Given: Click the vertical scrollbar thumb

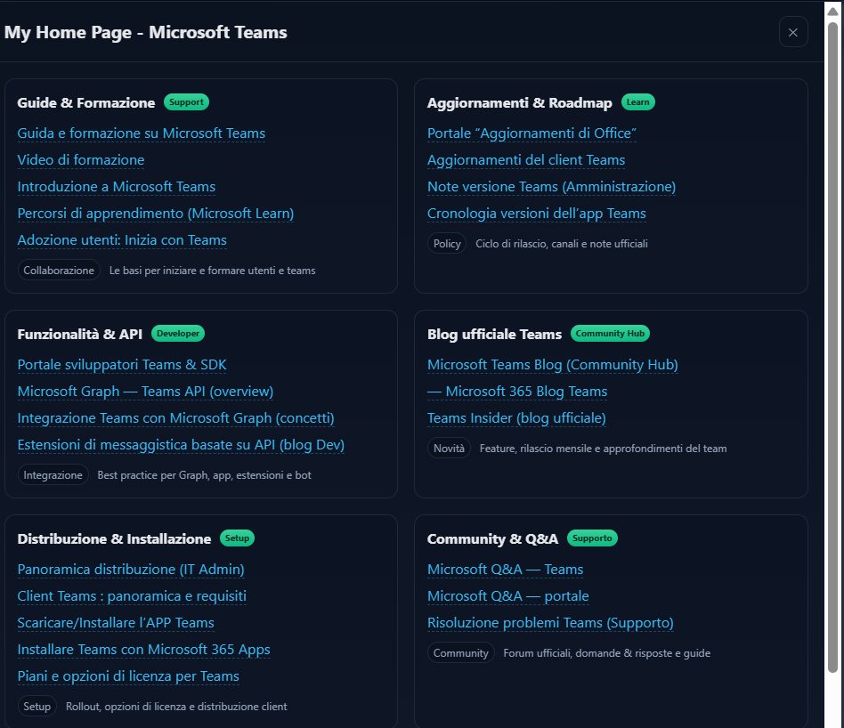Looking at the screenshot, I should click(x=832, y=347).
